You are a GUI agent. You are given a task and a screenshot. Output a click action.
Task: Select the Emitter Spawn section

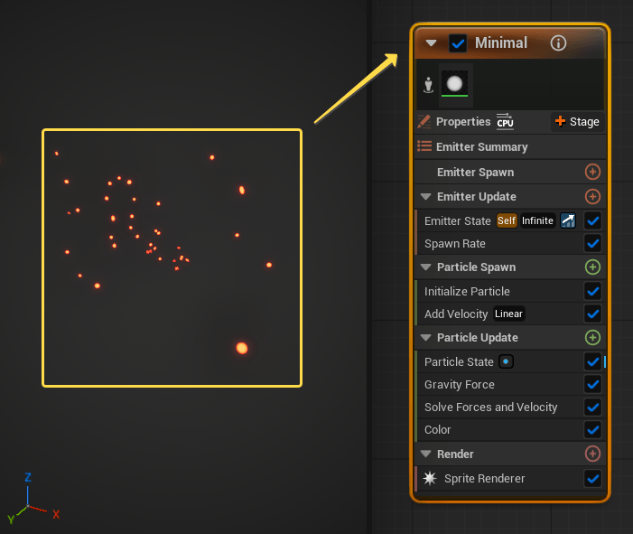475,172
